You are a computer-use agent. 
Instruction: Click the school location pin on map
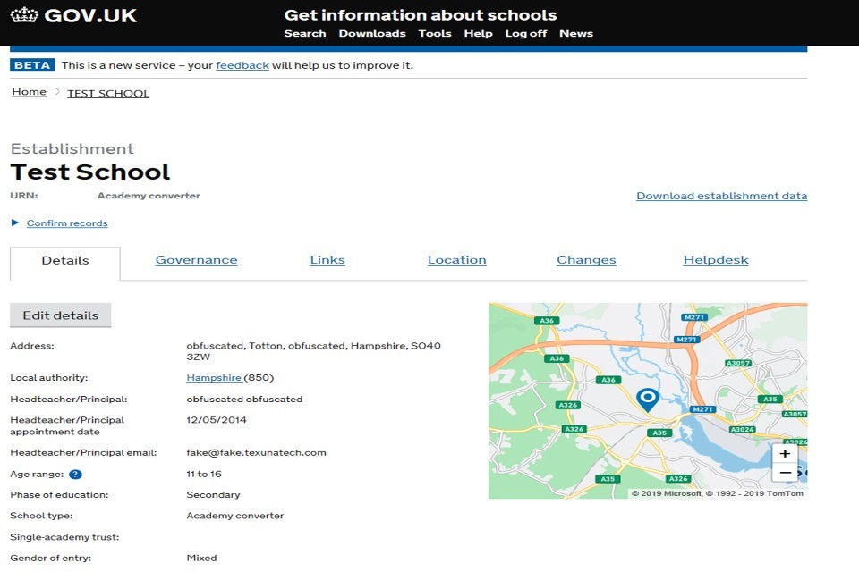pos(647,399)
